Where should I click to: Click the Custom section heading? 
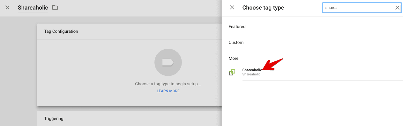[x=236, y=43]
